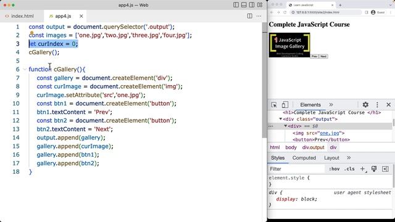Toggle the device toolbar in DevTools
The width and height of the screenshot is (395, 222).
click(285, 105)
